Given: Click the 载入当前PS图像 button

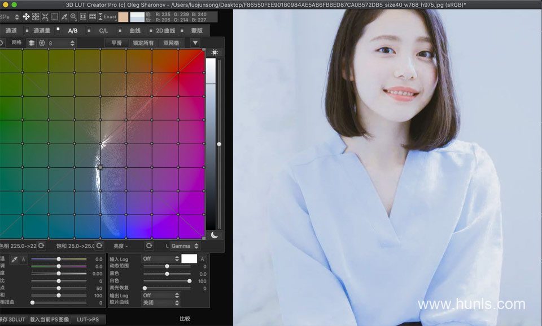Looking at the screenshot, I should click(x=50, y=319).
